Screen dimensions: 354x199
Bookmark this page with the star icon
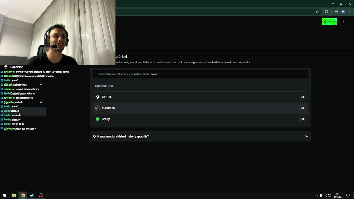pos(317,12)
